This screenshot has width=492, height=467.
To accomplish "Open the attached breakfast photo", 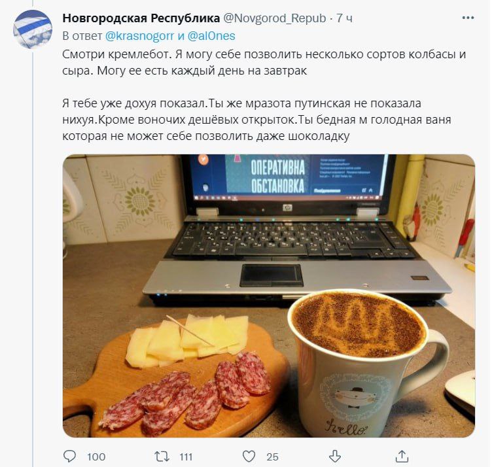I will 269,296.
